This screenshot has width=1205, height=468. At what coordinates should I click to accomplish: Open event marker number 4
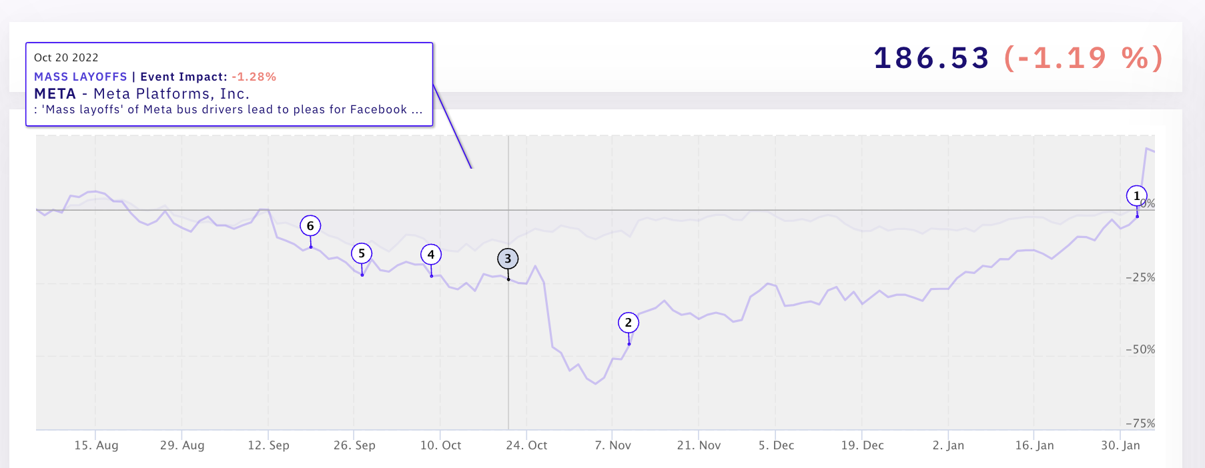431,255
